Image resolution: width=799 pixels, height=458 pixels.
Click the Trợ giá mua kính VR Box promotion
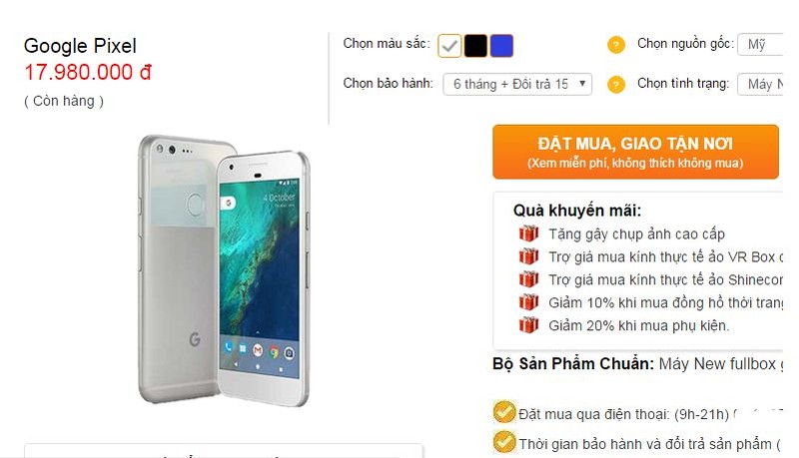665,257
